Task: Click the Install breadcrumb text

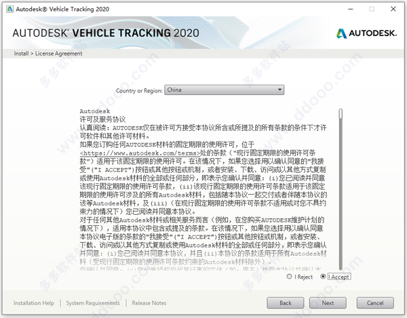Action: coord(21,54)
